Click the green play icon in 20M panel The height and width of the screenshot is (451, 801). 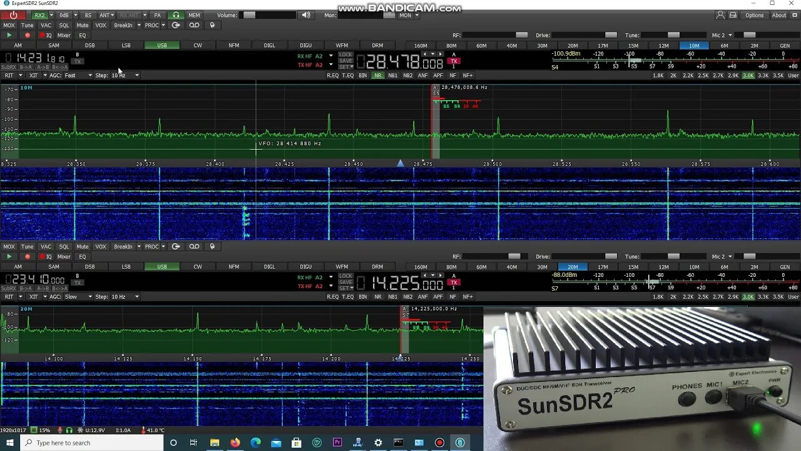tap(9, 256)
